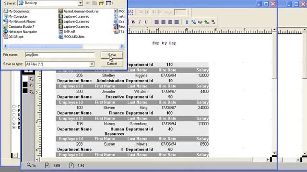Go to previous report page

point(147,12)
